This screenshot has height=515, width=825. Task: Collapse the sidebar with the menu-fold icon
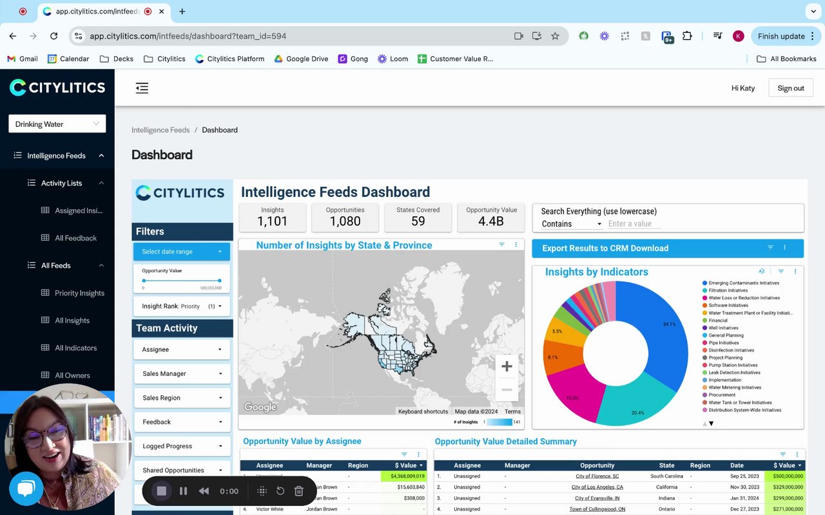142,88
